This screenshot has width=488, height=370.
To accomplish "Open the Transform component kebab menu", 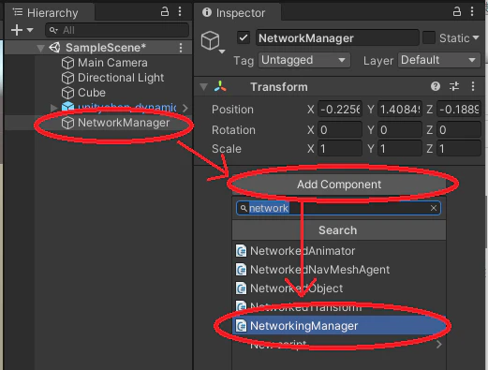I will tap(473, 86).
